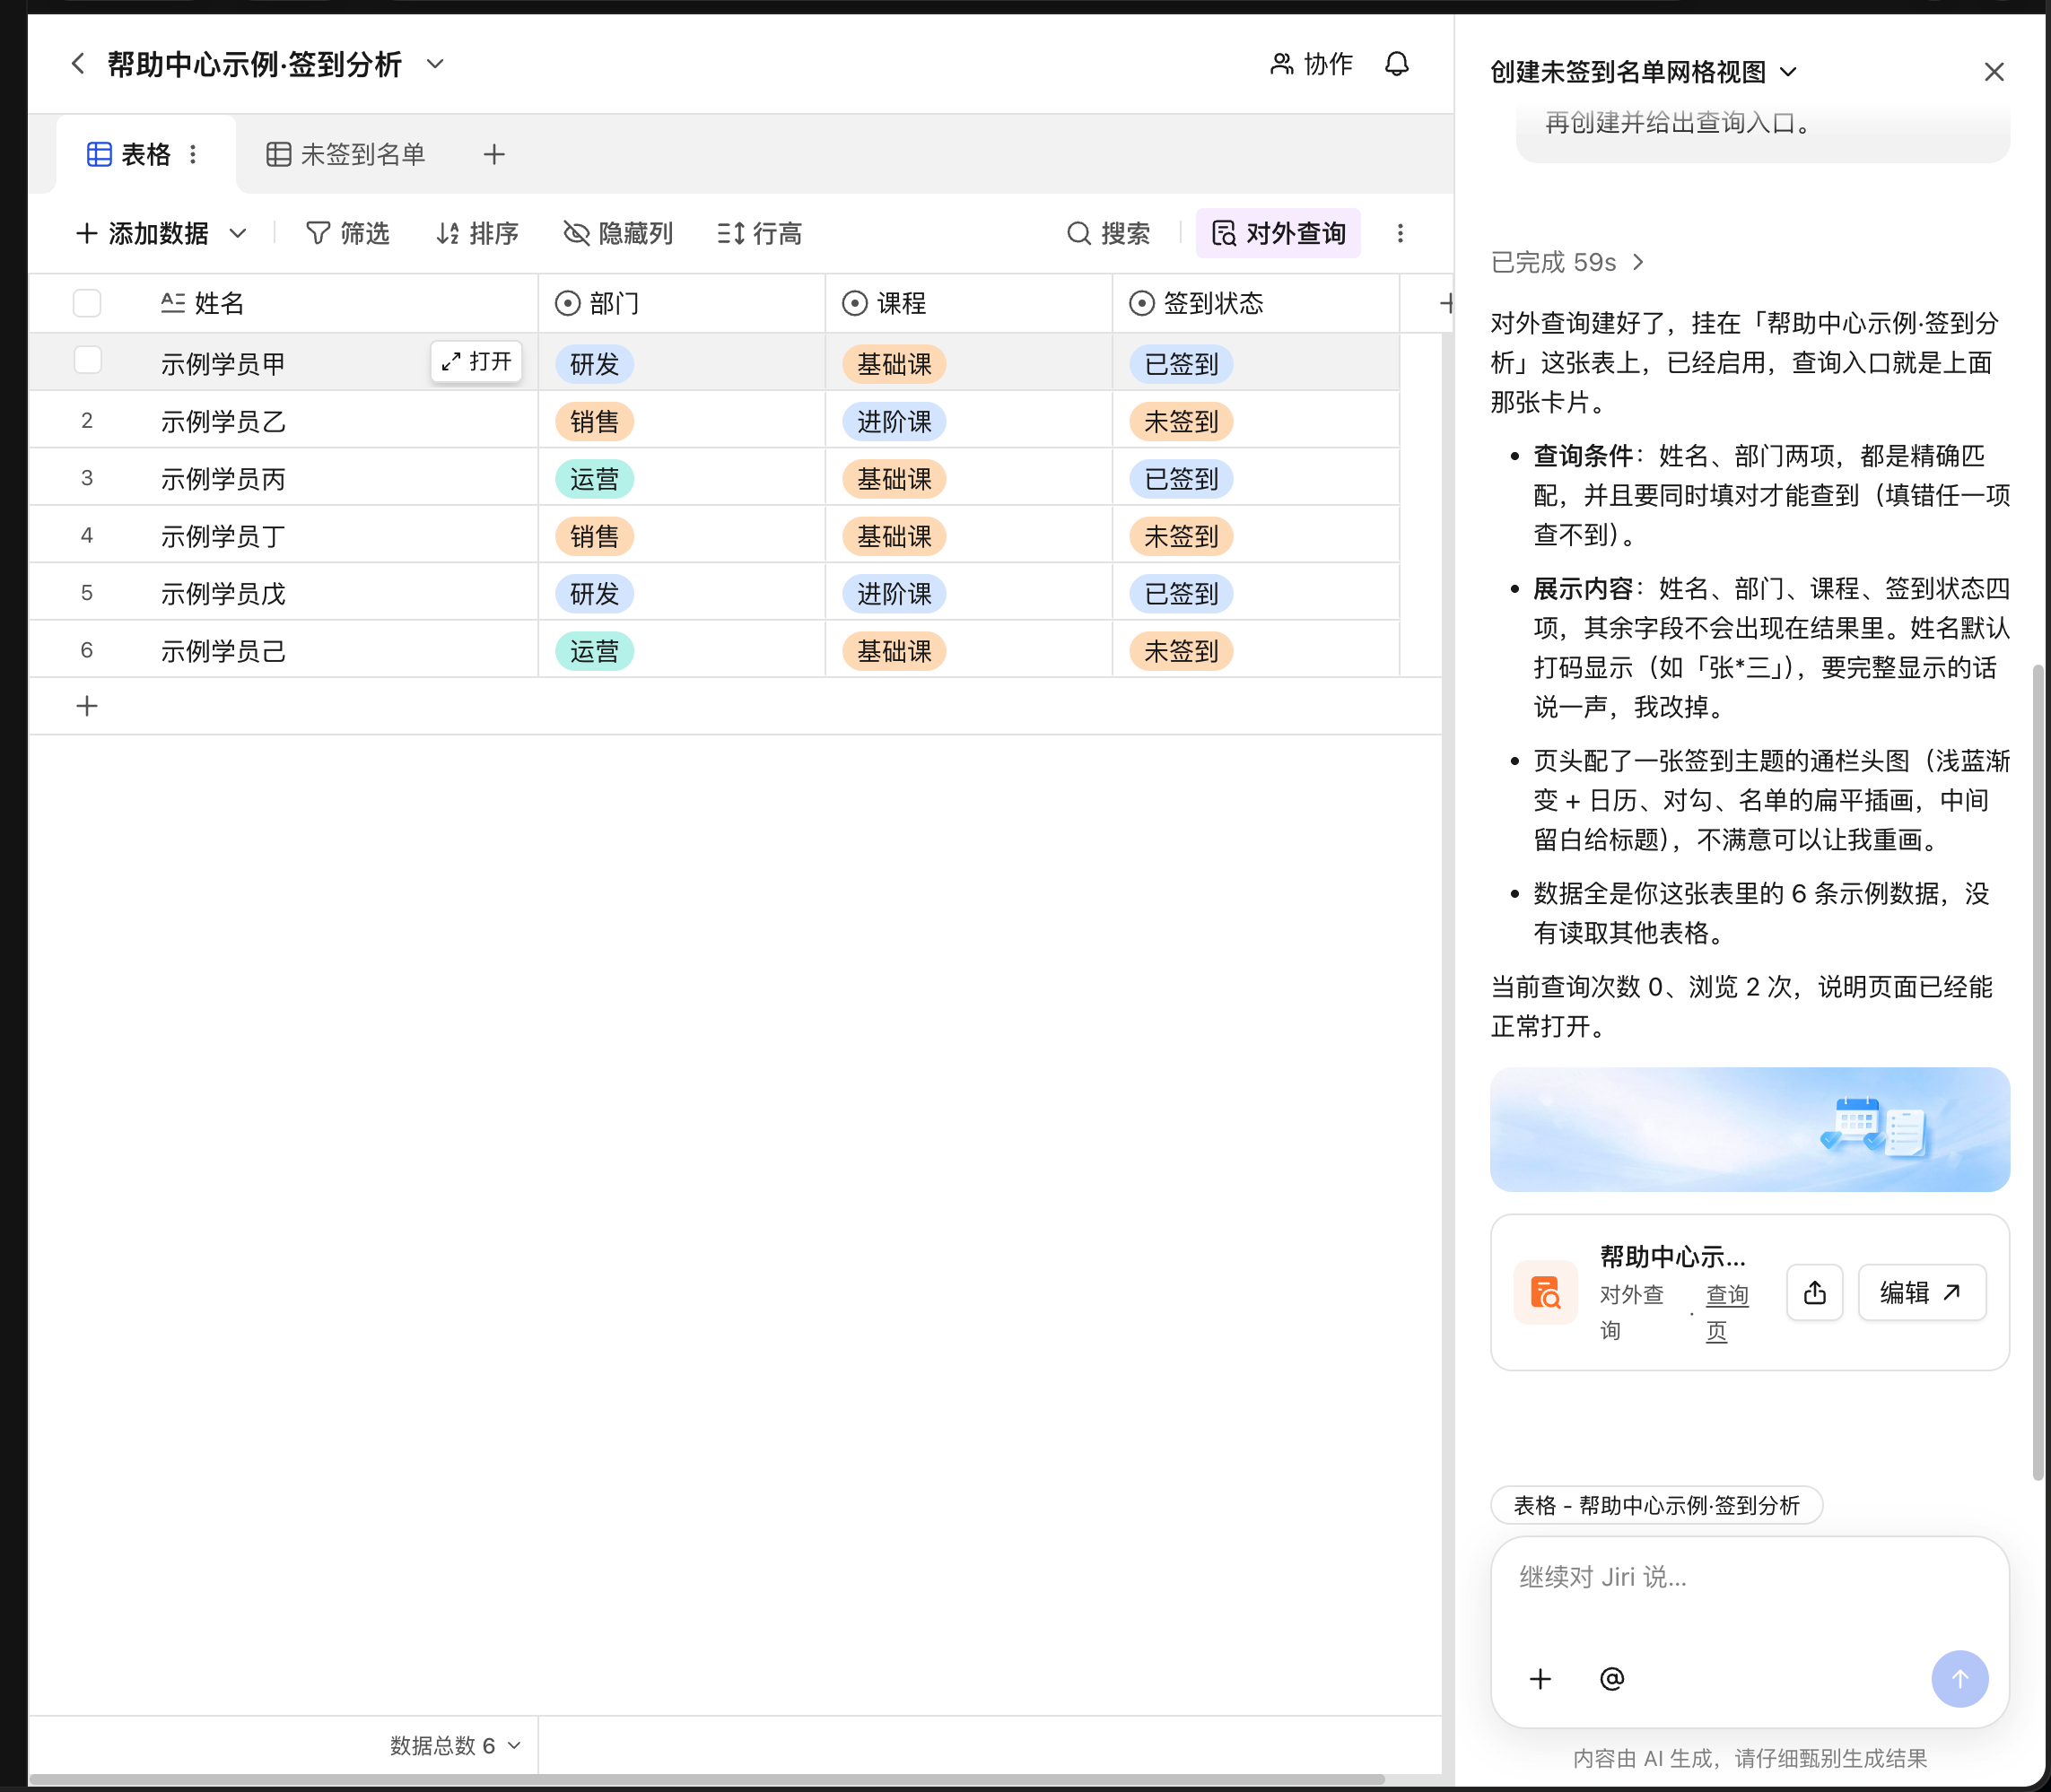2051x1792 pixels.
Task: Open the 行高 row height tool
Action: click(x=759, y=233)
